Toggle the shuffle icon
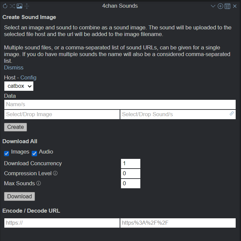This screenshot has height=241, width=241. [x=12, y=6]
